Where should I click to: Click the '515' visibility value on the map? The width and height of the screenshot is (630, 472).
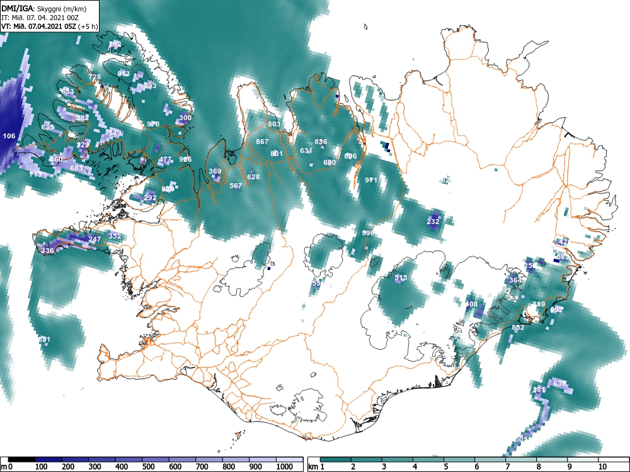point(401,278)
